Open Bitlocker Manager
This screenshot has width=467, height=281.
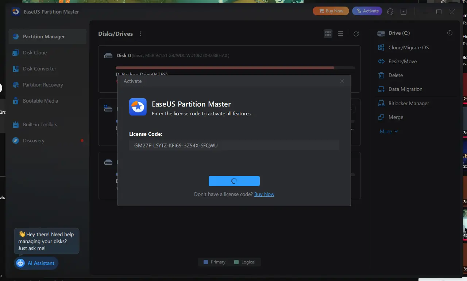(x=409, y=103)
